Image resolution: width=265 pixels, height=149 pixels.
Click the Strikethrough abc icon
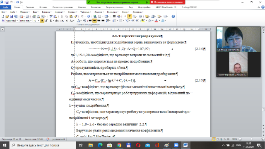click(x=57, y=21)
